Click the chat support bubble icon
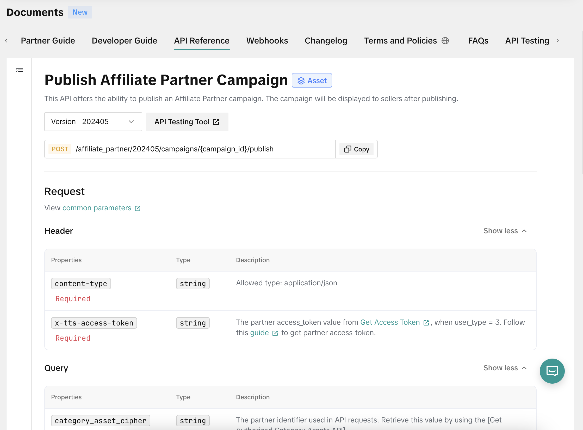This screenshot has width=583, height=430. point(552,371)
